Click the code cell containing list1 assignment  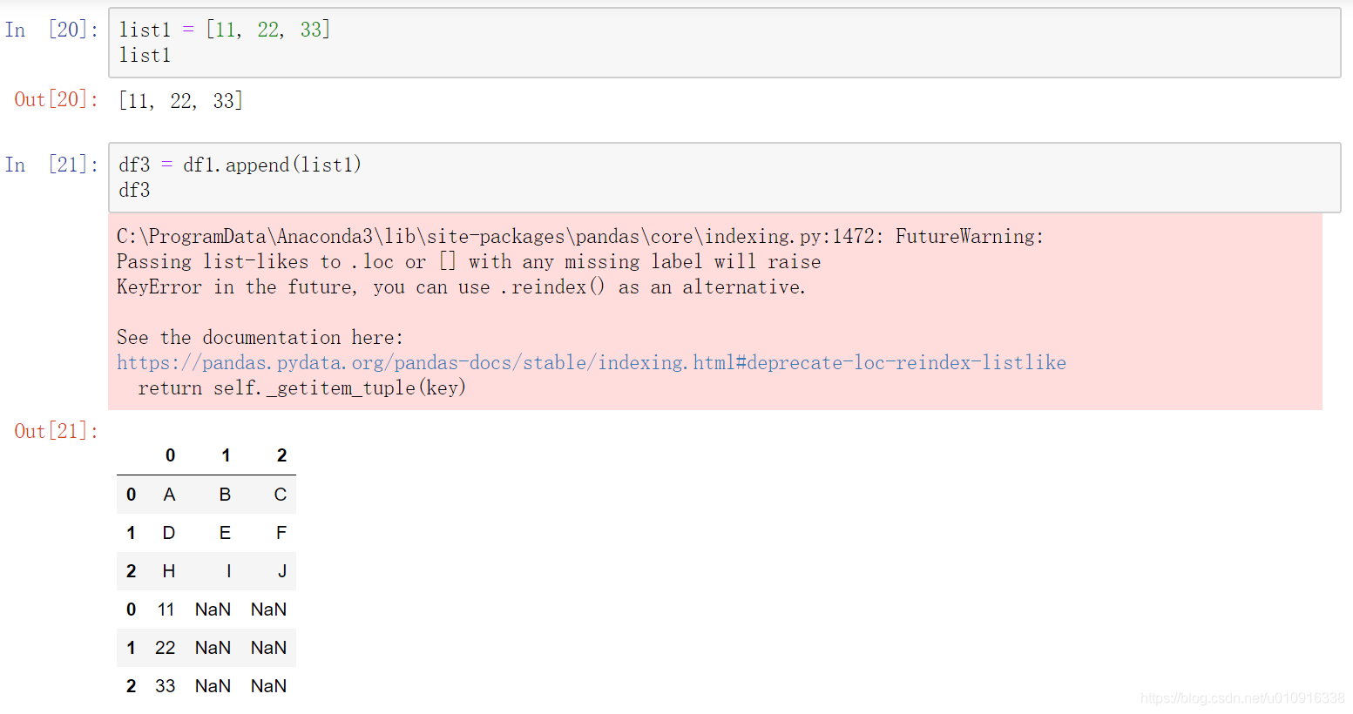(724, 43)
